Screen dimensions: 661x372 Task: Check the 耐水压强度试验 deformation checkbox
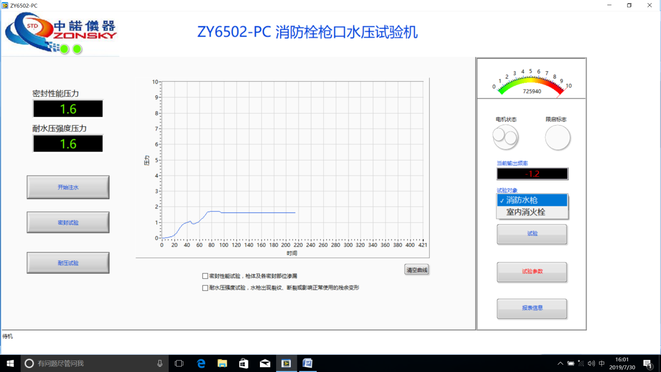click(205, 287)
